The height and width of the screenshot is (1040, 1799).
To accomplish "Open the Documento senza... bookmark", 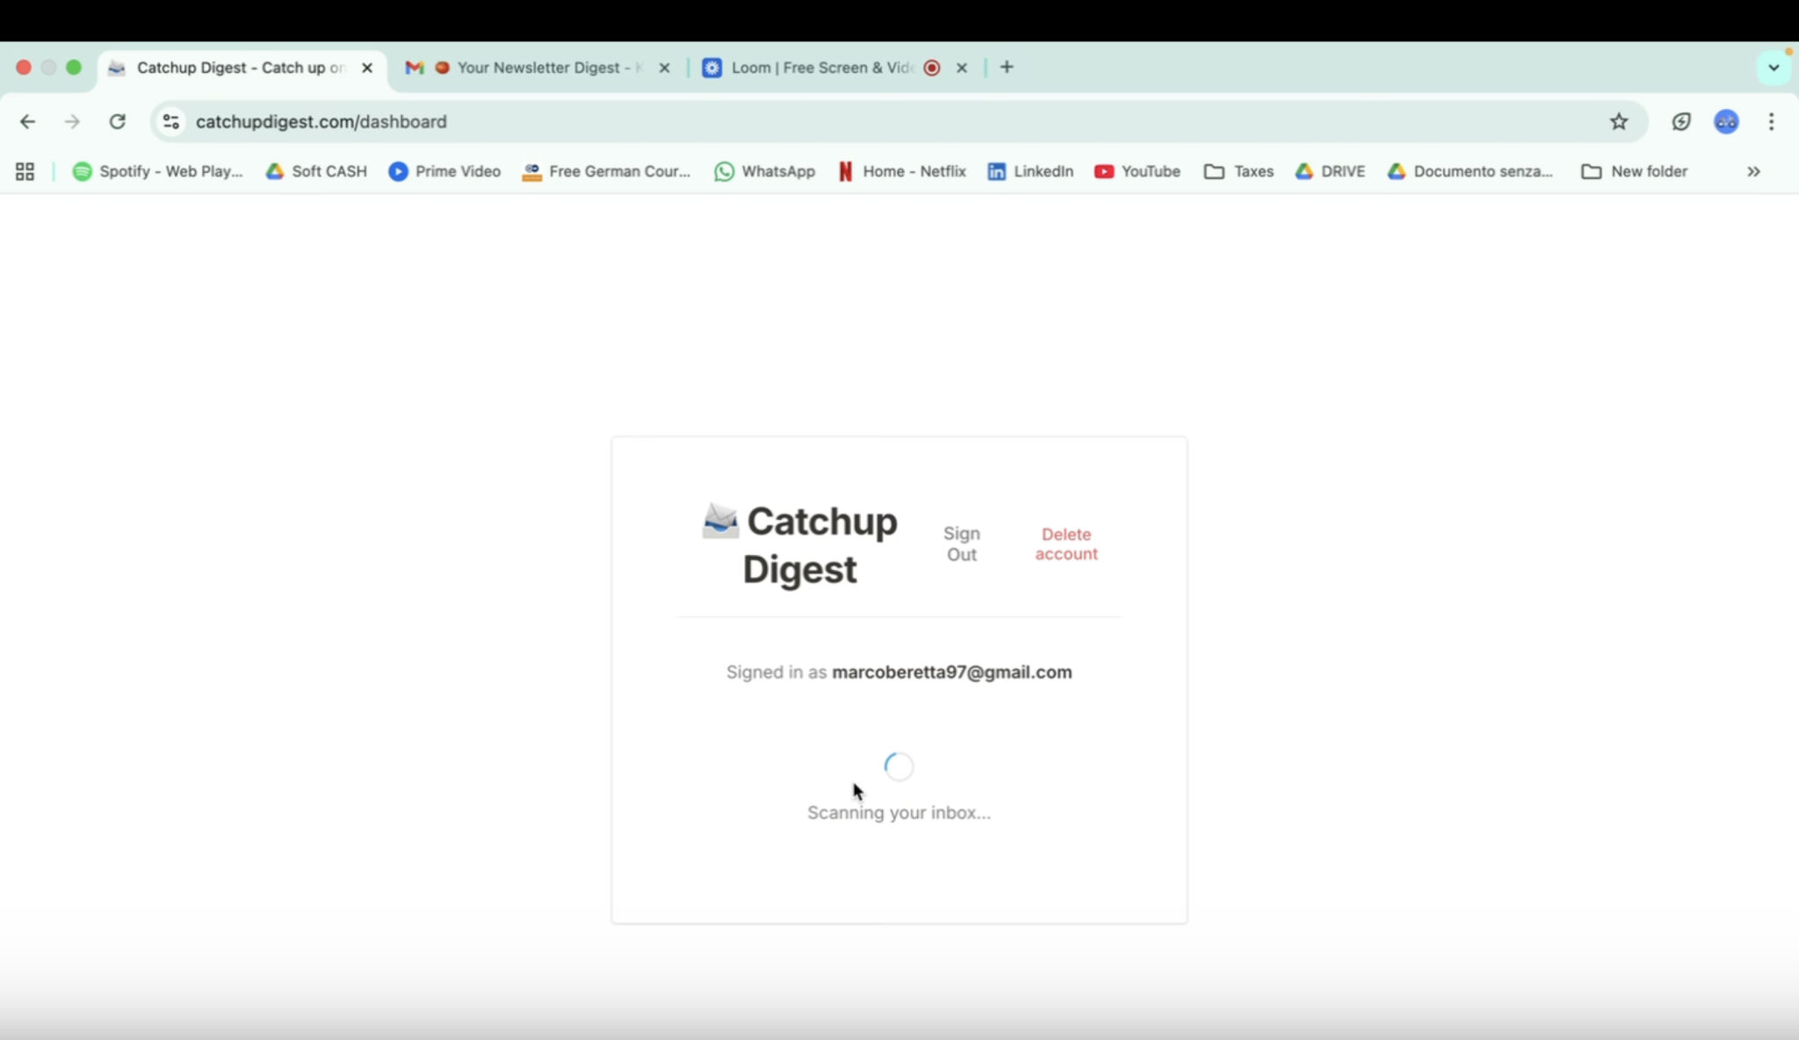I will point(1470,171).
